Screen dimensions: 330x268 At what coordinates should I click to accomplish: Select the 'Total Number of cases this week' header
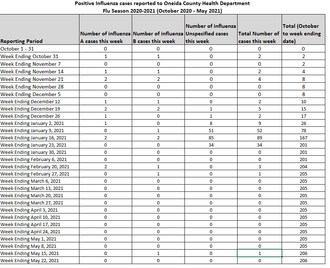click(x=260, y=30)
